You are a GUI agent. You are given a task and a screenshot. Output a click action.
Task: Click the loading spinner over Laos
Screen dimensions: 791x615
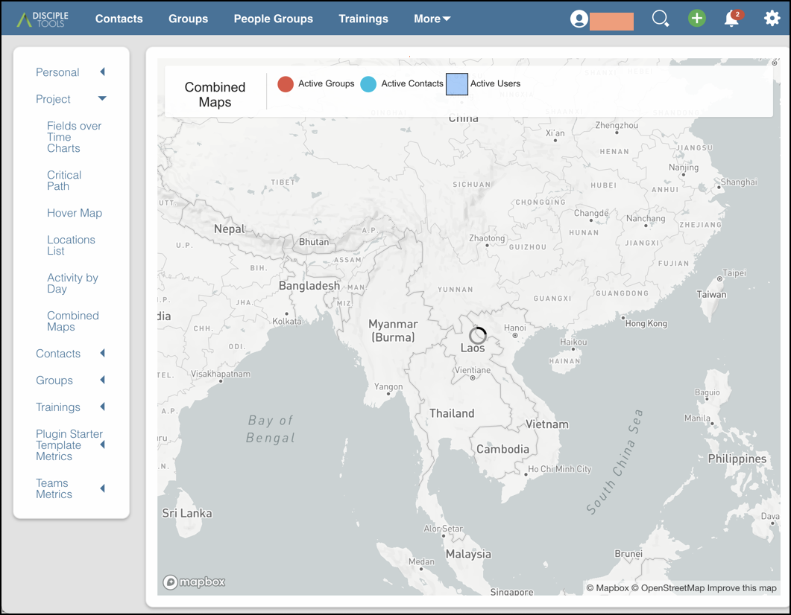[478, 334]
